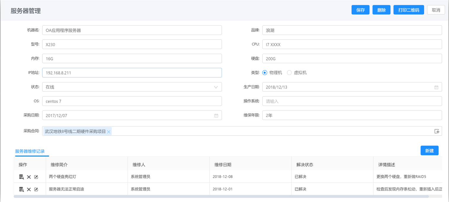The width and height of the screenshot is (449, 202).
Task: Open the 采购合同 add-contract icon
Action: tap(437, 131)
